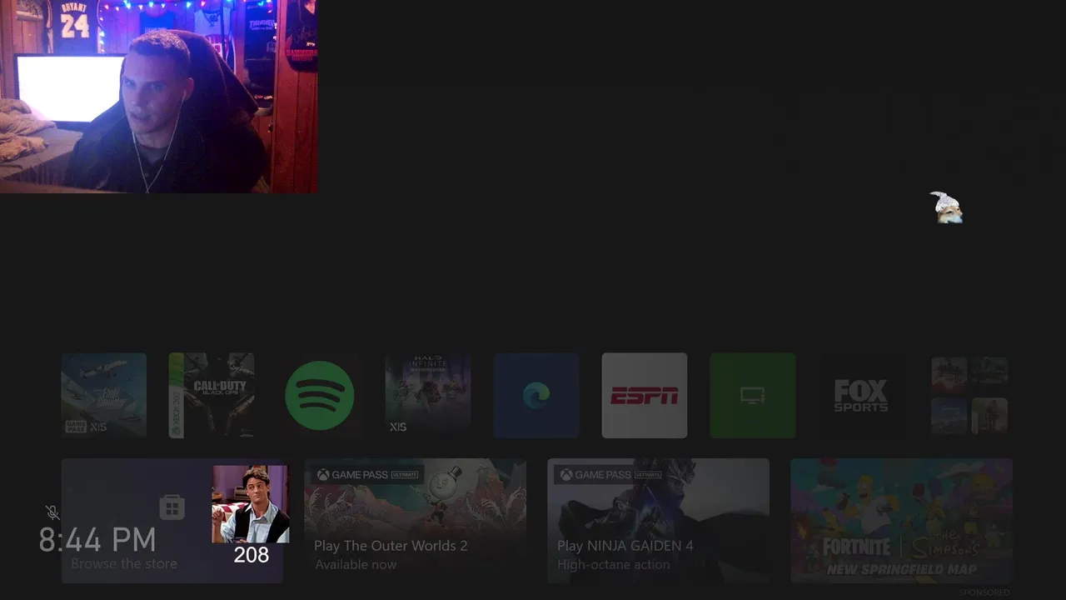Screen dimensions: 1066x600
Task: Click the man in vest overlay image
Action: [x=250, y=504]
